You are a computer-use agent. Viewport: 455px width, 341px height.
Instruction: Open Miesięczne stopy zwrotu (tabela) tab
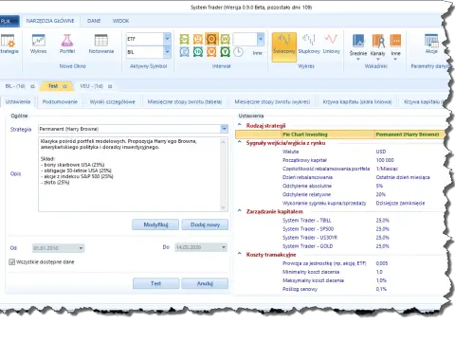(185, 101)
